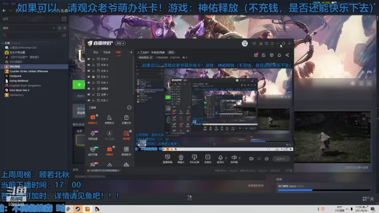Image resolution: width=379 pixels, height=213 pixels.
Task: Click the Steam search field in library
Action: point(31,35)
